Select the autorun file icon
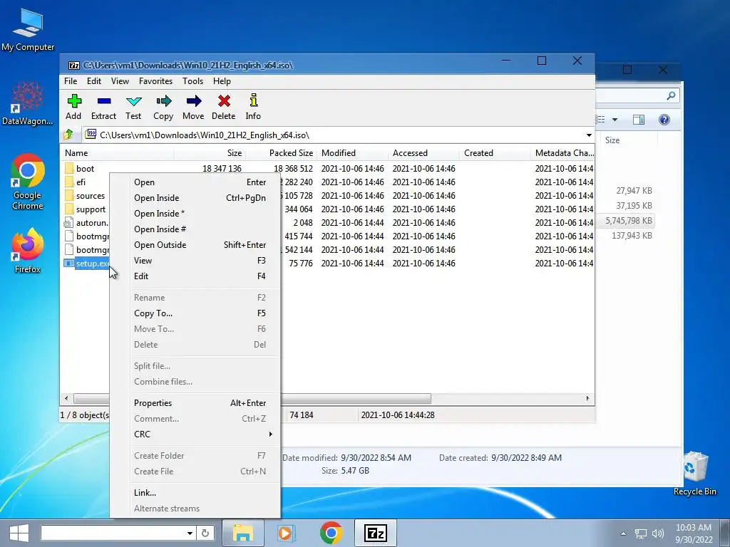730x547 pixels. click(x=68, y=223)
